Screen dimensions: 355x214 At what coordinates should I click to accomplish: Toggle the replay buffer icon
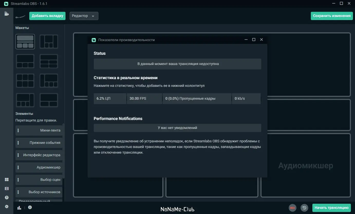point(304,208)
